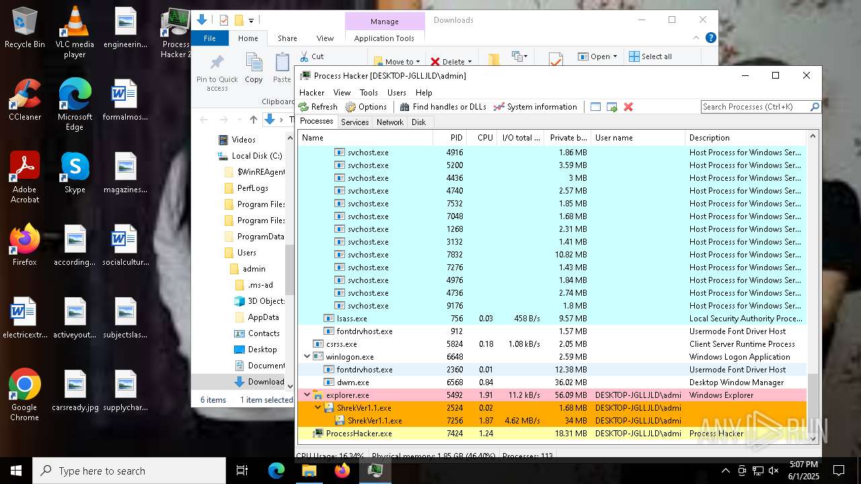Open Find handles or DLLs
861x484 pixels.
(x=443, y=107)
